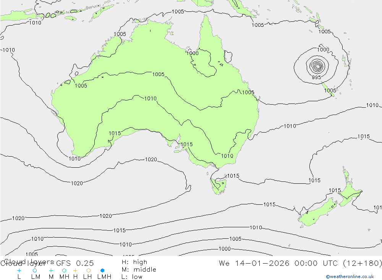Click the 'We 14-01-2026 00:00 UTC (12+180)' timestamp
The width and height of the screenshot is (382, 280).
point(300,263)
